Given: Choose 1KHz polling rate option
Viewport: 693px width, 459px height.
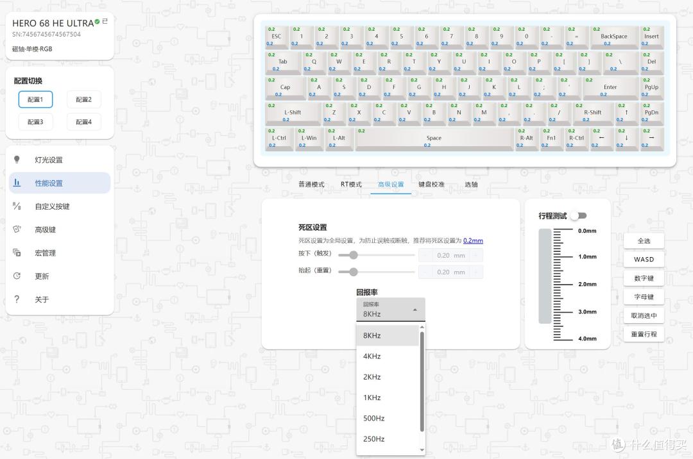Looking at the screenshot, I should pos(388,397).
